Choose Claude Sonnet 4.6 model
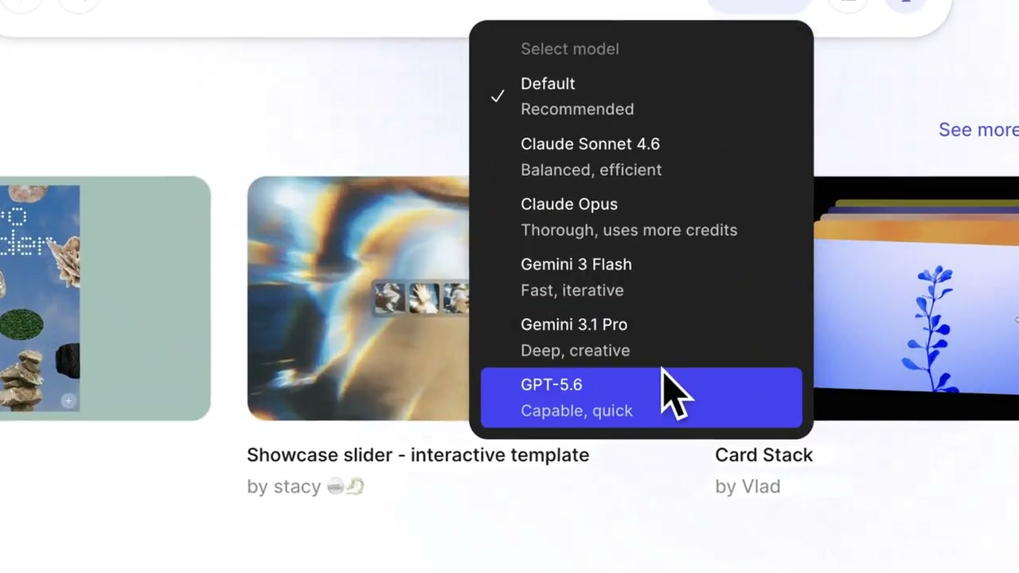Image resolution: width=1019 pixels, height=573 pixels. tap(641, 157)
